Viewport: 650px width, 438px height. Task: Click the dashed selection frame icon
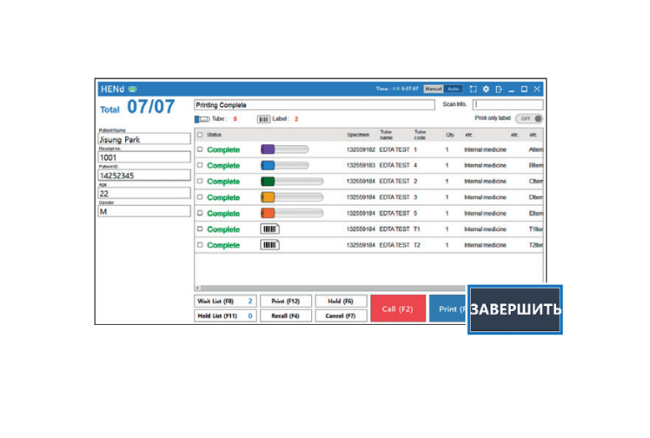(473, 89)
